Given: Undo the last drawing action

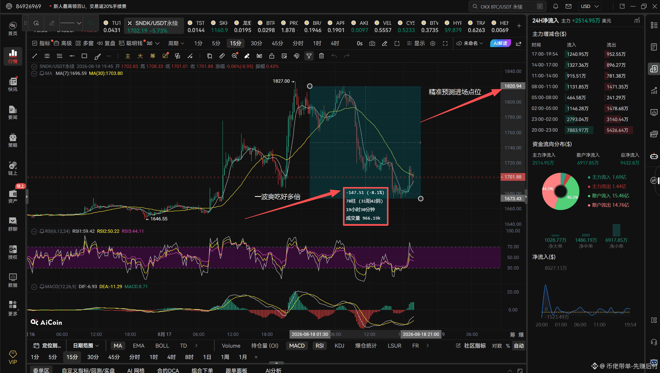Looking at the screenshot, I should click(x=334, y=56).
